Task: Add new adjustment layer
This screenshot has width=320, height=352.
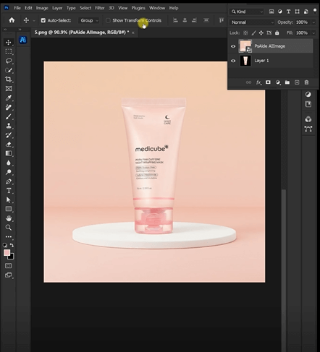Action: coord(278,82)
